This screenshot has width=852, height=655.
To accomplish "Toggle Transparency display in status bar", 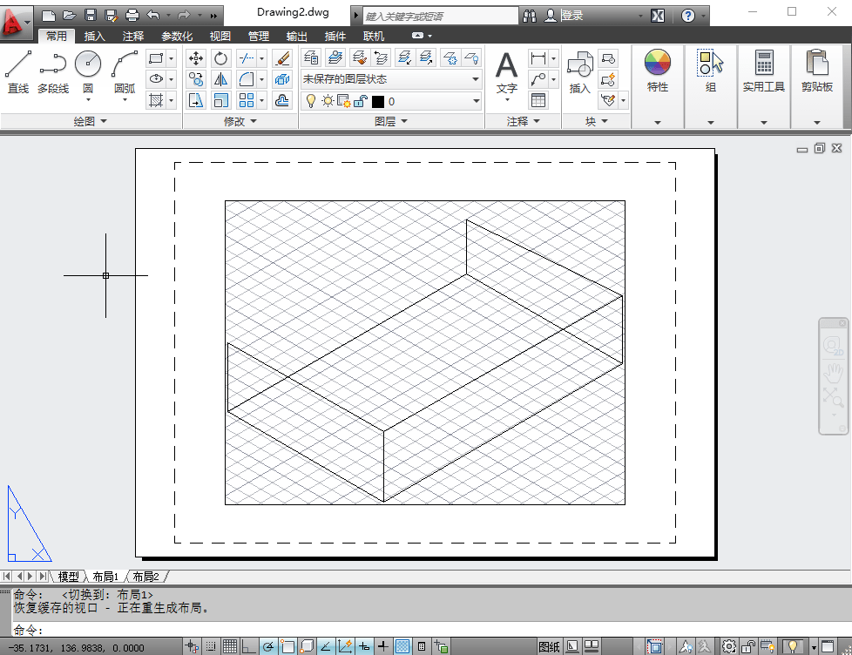I will pyautogui.click(x=402, y=646).
